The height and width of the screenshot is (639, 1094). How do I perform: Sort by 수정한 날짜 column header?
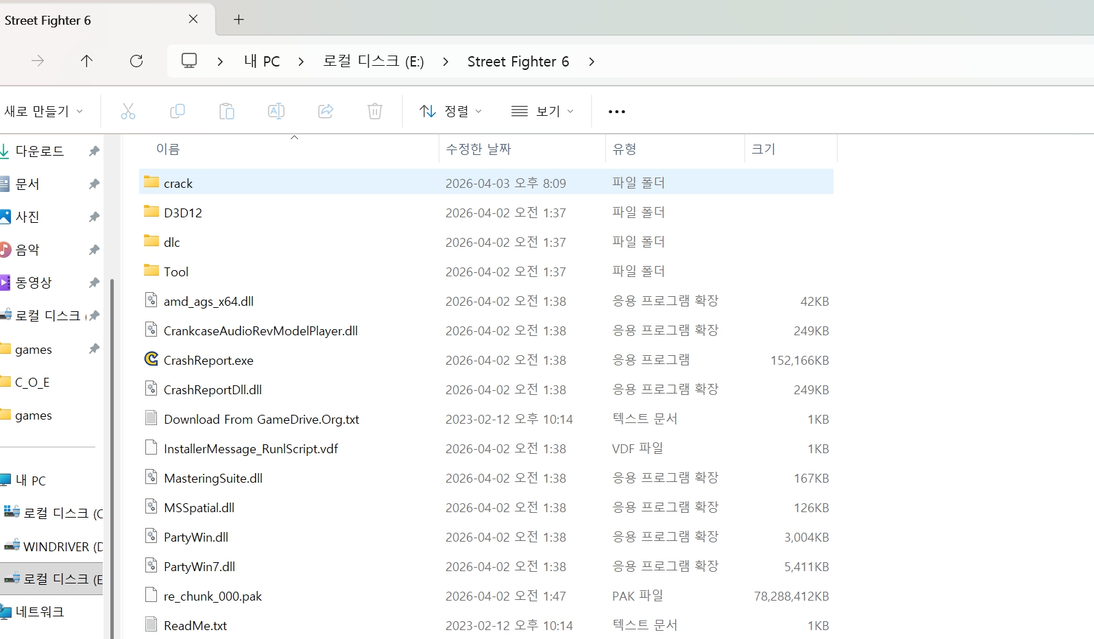click(478, 149)
